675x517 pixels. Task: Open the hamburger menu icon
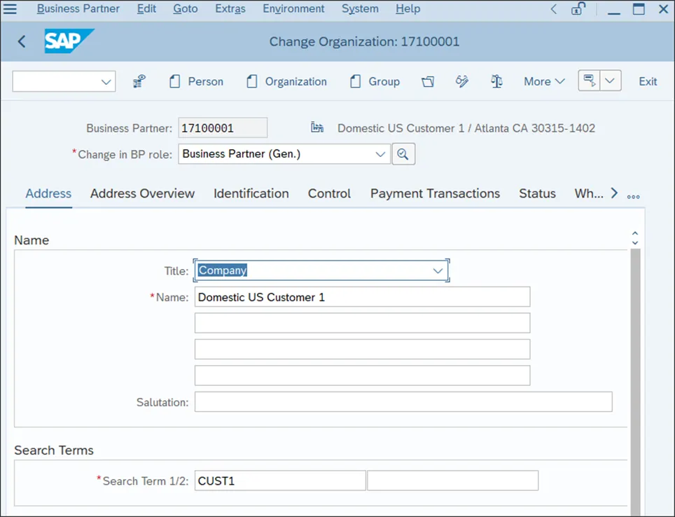click(10, 8)
